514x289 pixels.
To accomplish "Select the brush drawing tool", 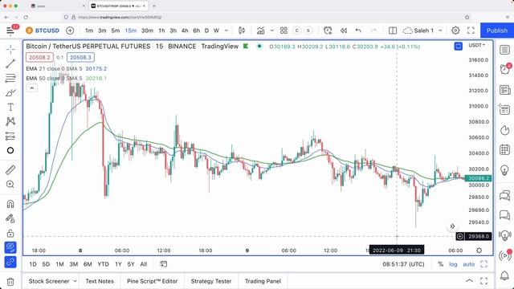I will point(10,93).
